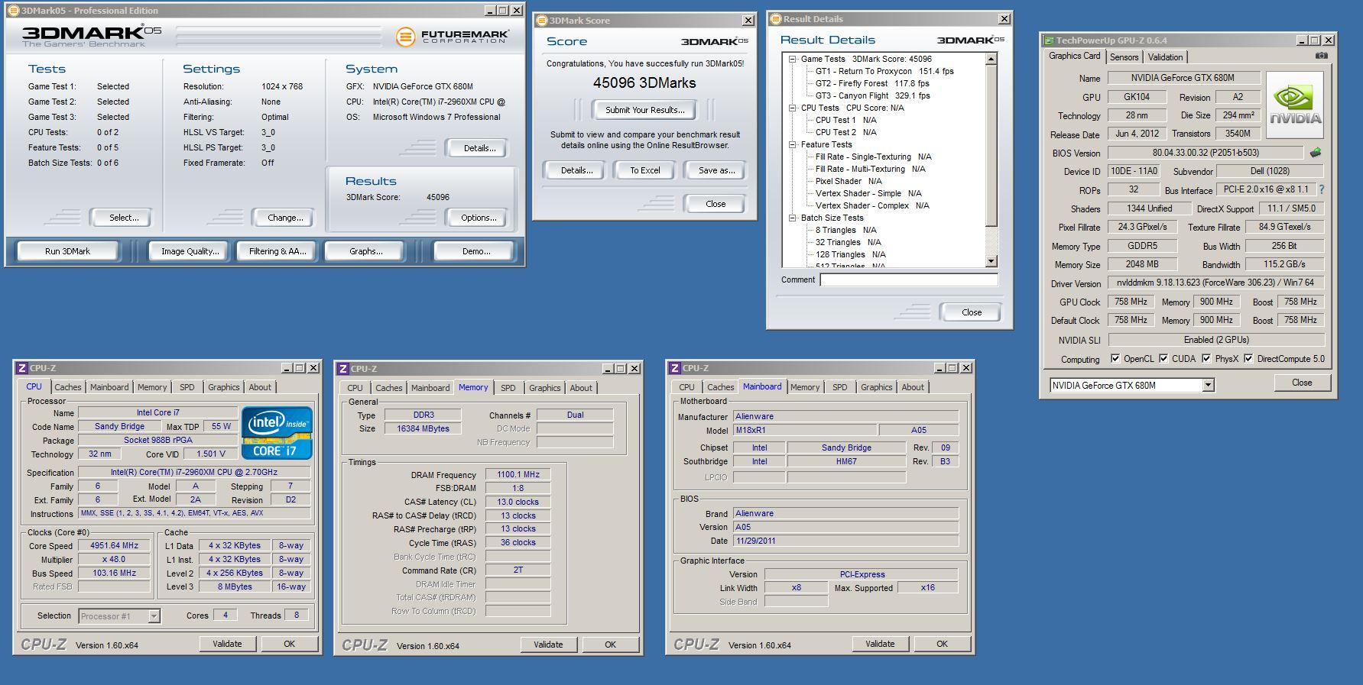Viewport: 1363px width, 685px height.
Task: Click the Bus Interface question mark in GPU-Z
Action: click(1322, 189)
